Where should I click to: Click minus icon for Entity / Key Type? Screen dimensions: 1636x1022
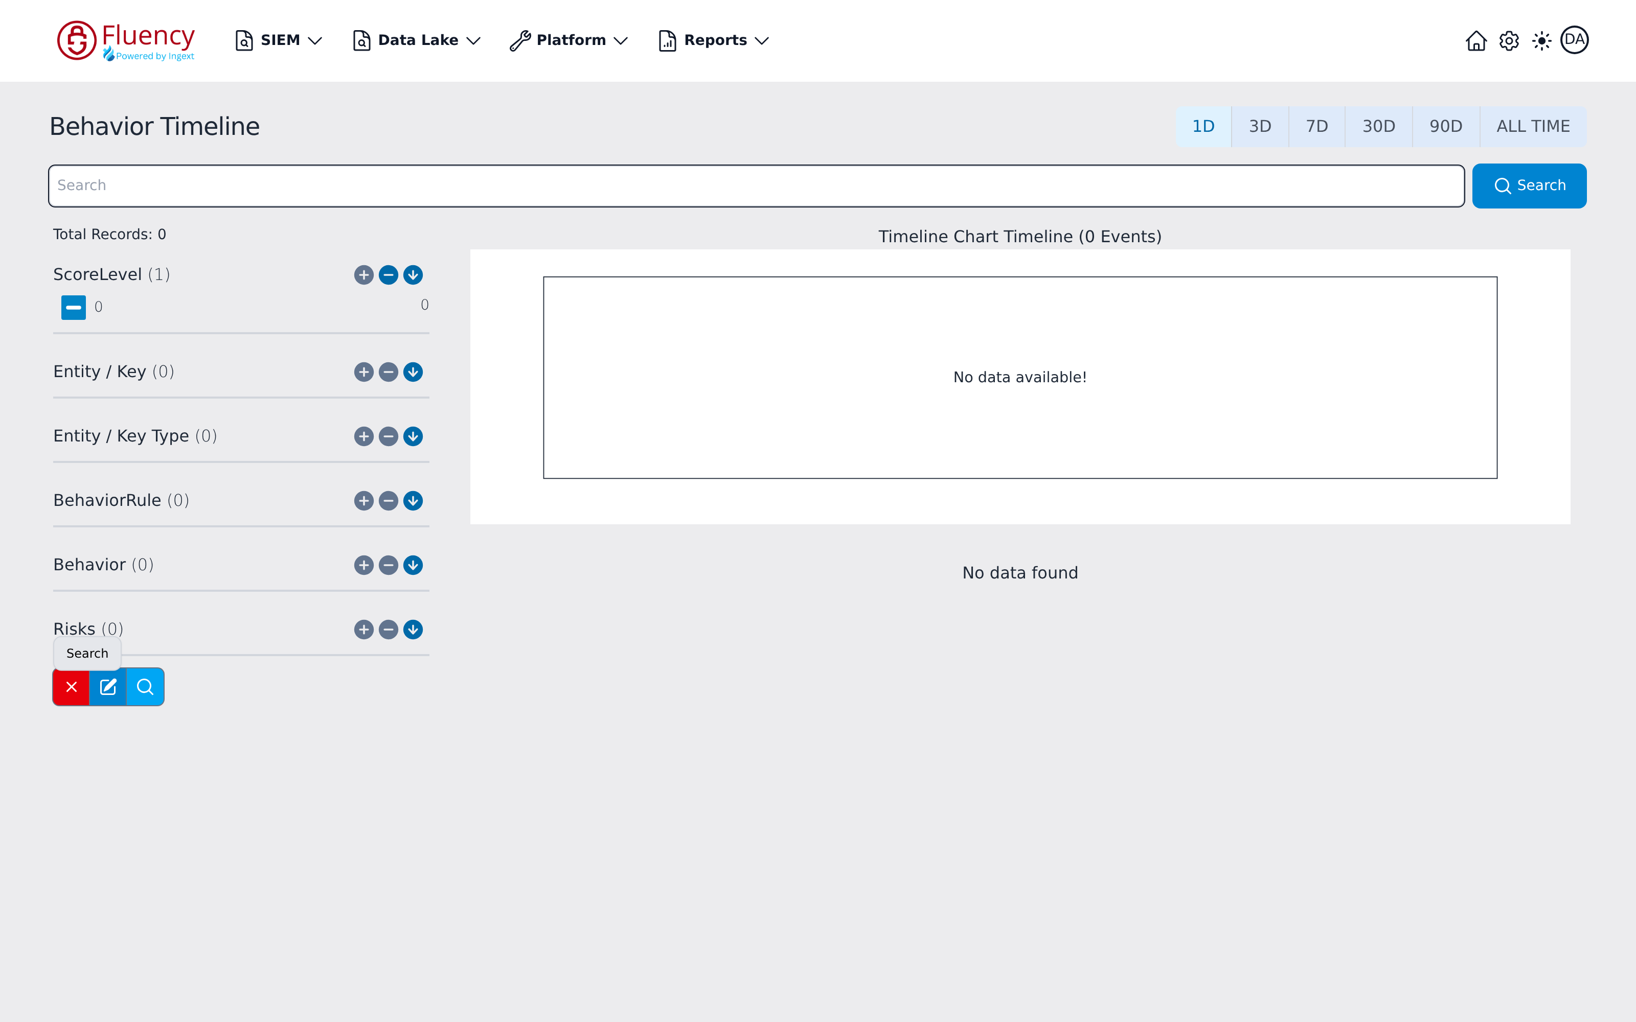click(x=388, y=436)
